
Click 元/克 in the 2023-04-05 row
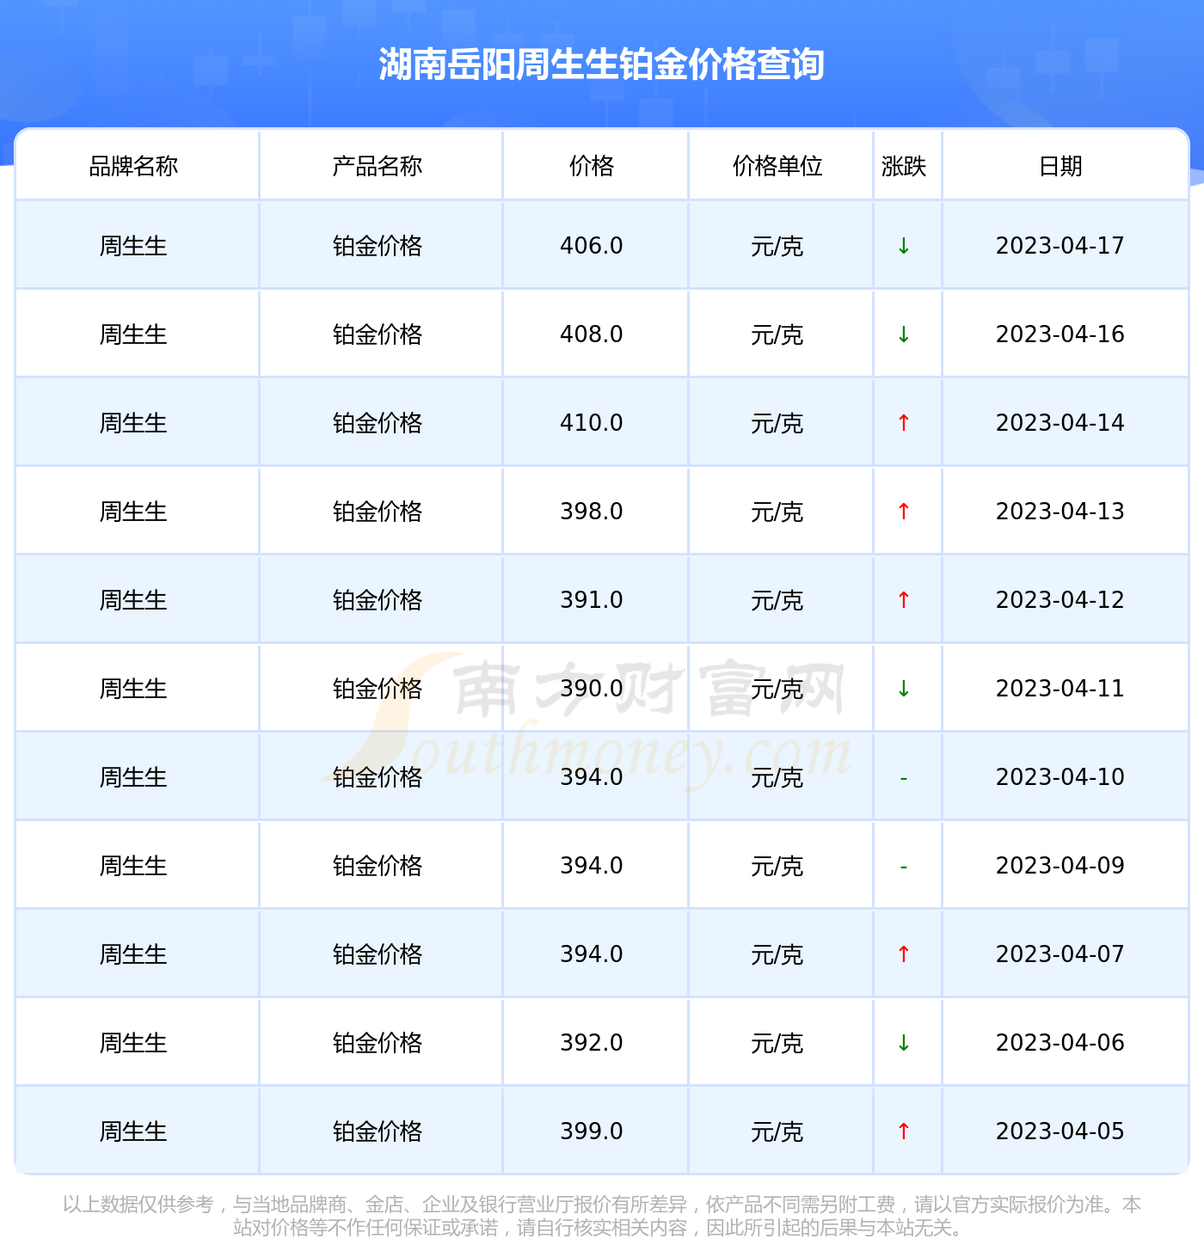[x=777, y=1132]
